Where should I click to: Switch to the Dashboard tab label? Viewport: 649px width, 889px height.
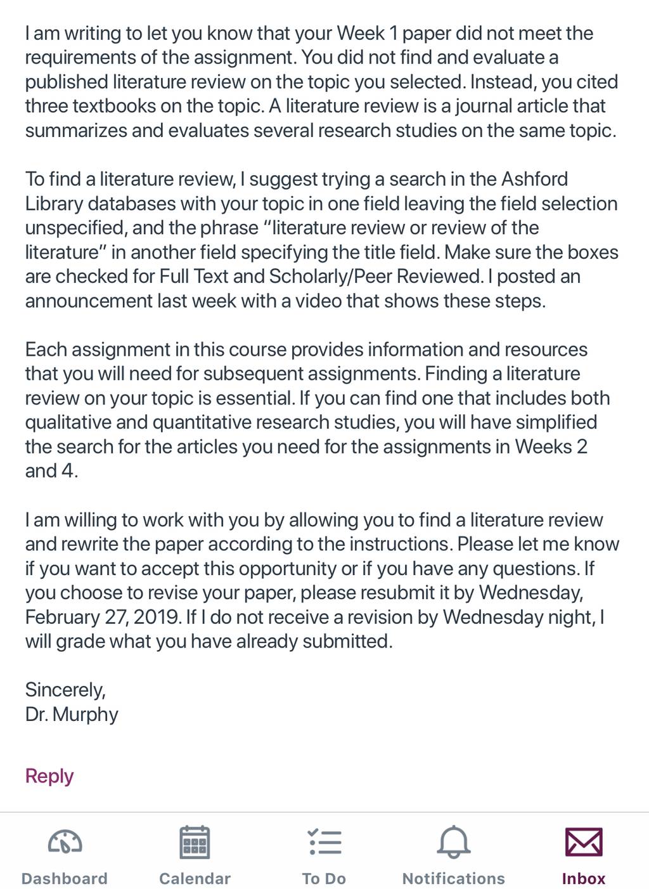[x=65, y=878]
